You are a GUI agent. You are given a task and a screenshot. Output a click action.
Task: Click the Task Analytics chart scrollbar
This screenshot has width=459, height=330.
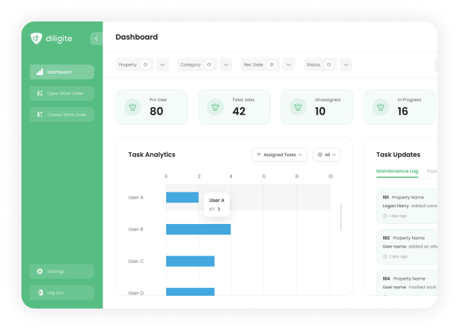(341, 217)
